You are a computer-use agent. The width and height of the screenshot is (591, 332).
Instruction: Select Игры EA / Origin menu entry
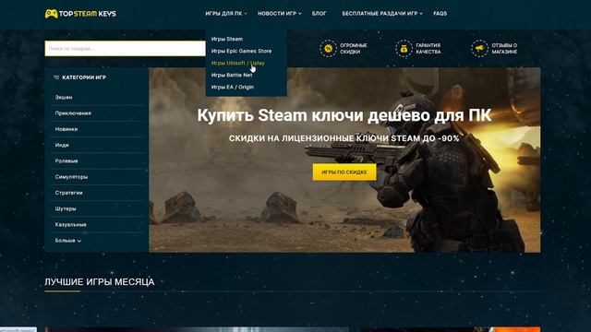pos(233,87)
